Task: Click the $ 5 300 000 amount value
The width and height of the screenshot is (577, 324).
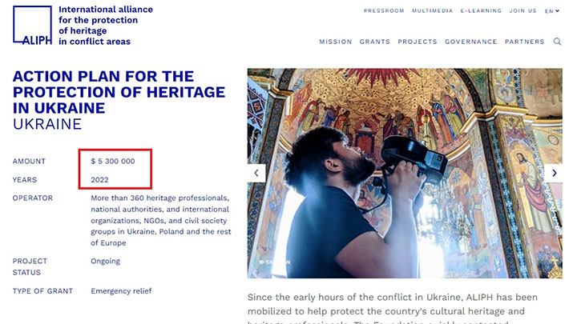Action: [x=113, y=162]
